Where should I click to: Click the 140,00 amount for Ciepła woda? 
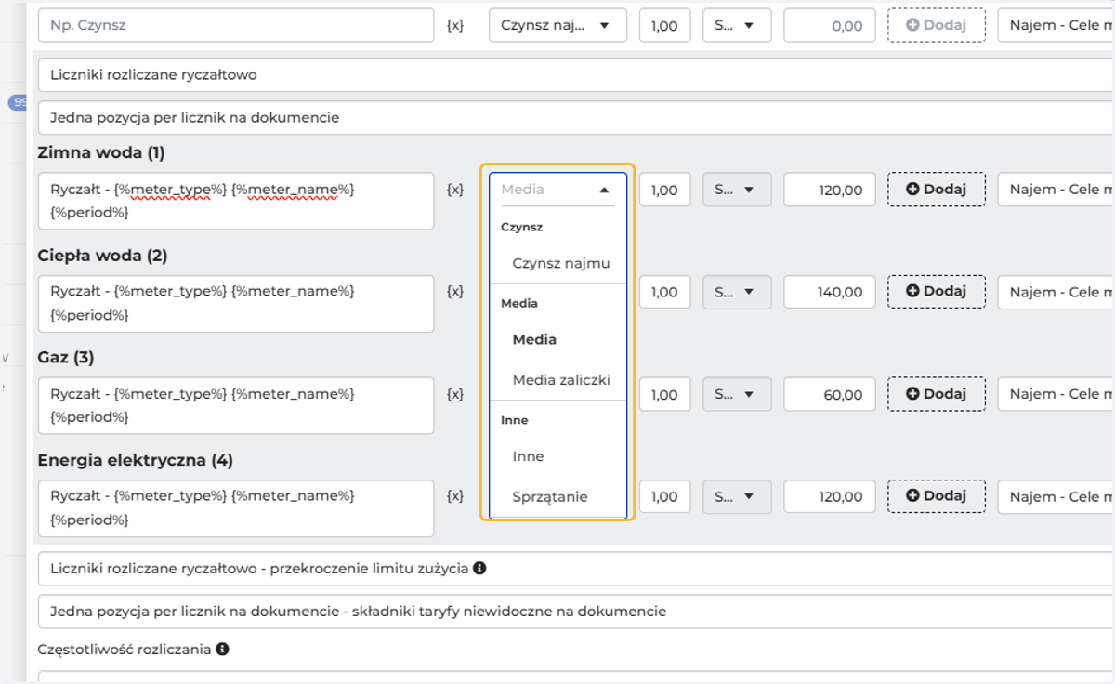click(x=830, y=292)
